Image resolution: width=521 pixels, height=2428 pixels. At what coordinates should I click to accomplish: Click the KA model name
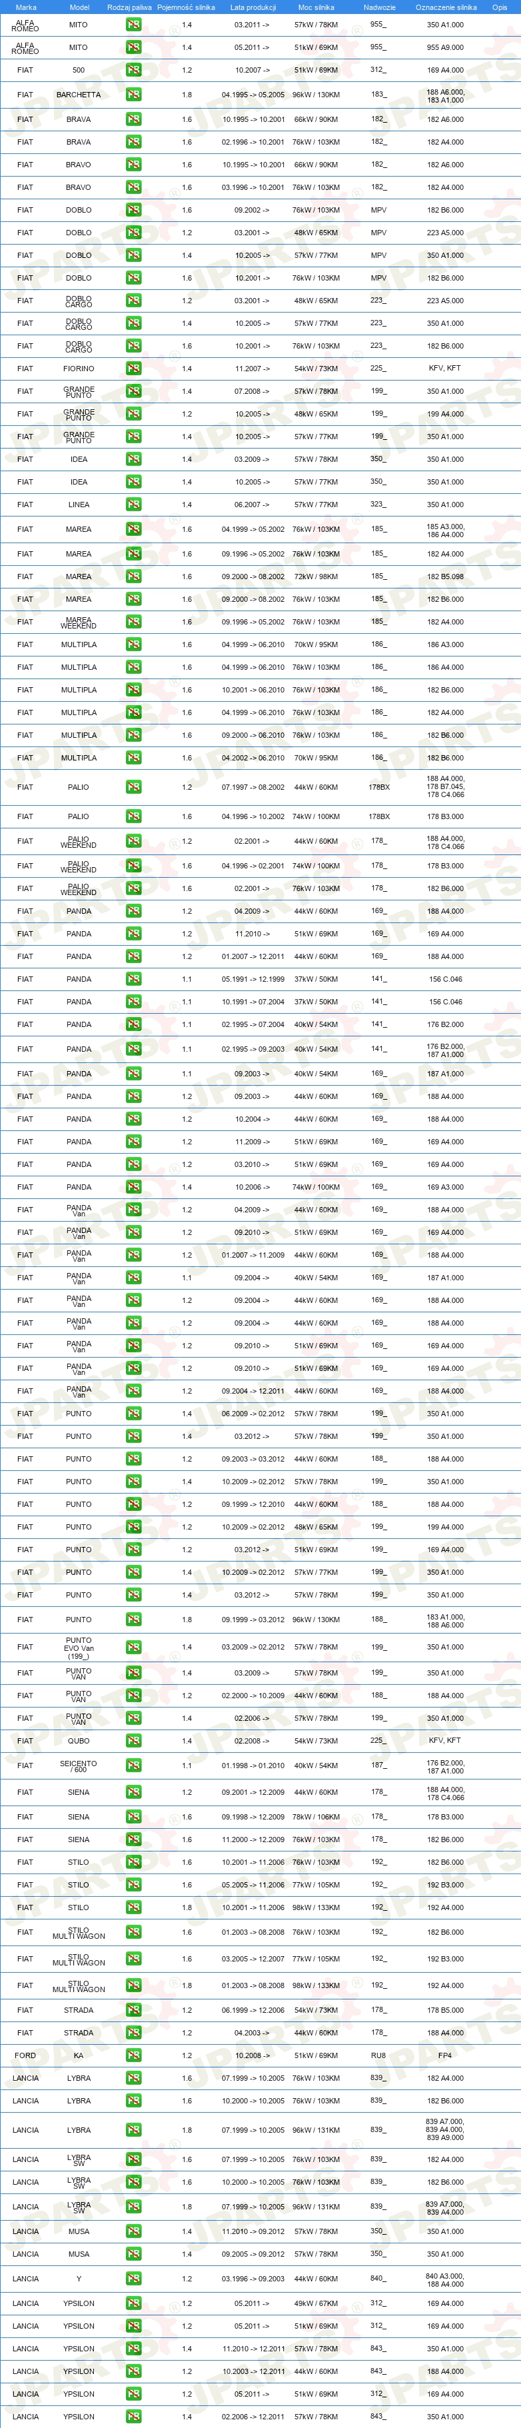[x=78, y=2055]
